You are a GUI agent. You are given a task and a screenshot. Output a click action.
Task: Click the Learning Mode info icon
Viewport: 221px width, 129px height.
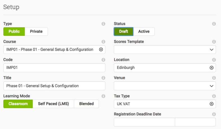pos(103,96)
